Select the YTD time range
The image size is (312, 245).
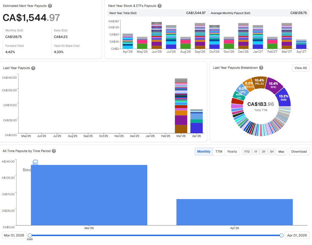click(247, 152)
